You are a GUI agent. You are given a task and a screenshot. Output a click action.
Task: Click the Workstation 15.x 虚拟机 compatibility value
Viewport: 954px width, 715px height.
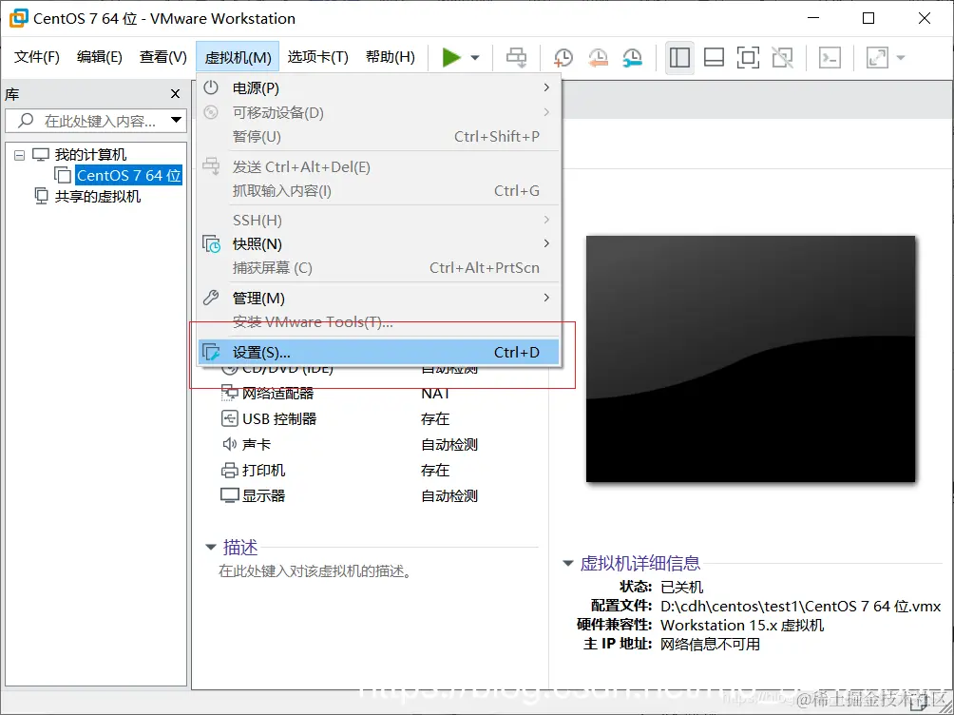[x=742, y=625]
